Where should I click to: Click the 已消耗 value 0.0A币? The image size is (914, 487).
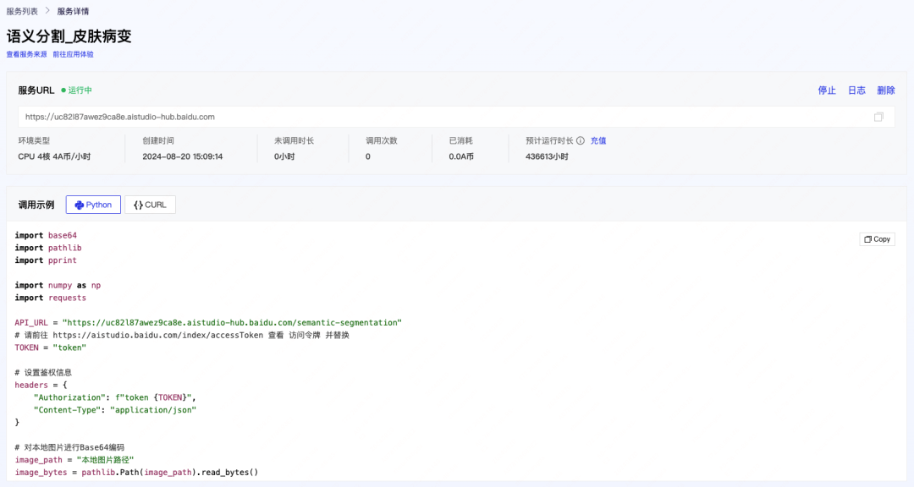pyautogui.click(x=461, y=156)
